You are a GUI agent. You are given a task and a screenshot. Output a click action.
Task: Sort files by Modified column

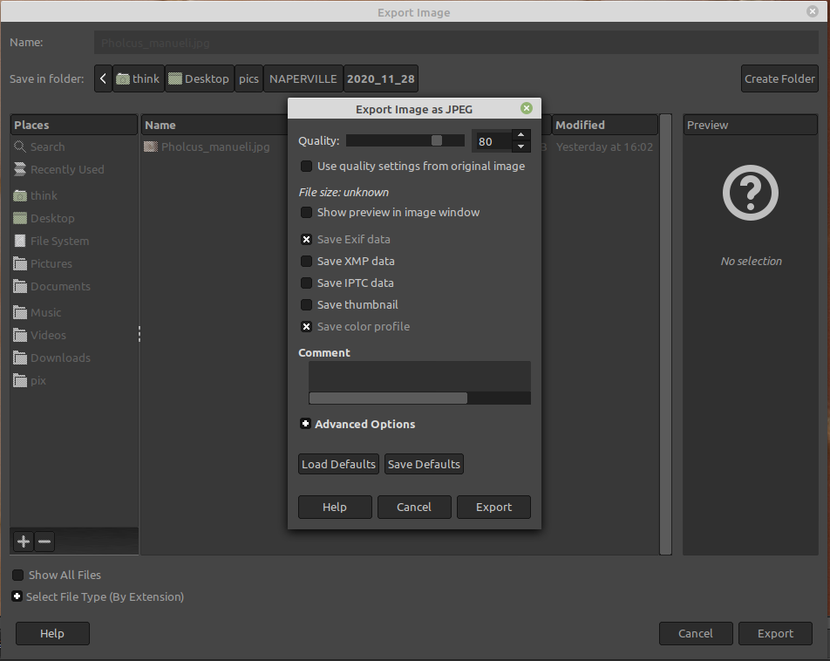tap(604, 125)
